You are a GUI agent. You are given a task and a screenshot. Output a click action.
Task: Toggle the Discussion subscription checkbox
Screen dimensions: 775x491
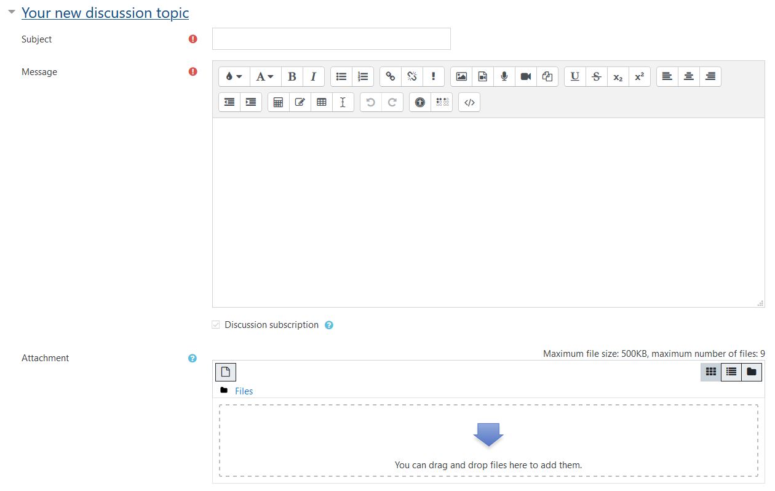click(x=216, y=325)
